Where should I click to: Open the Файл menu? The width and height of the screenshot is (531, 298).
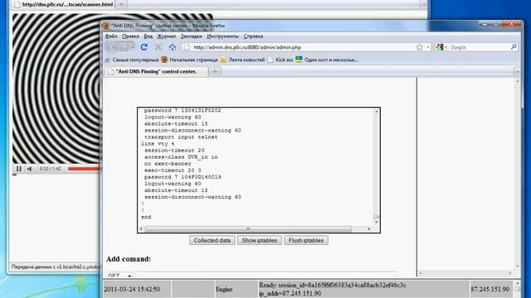(x=111, y=36)
